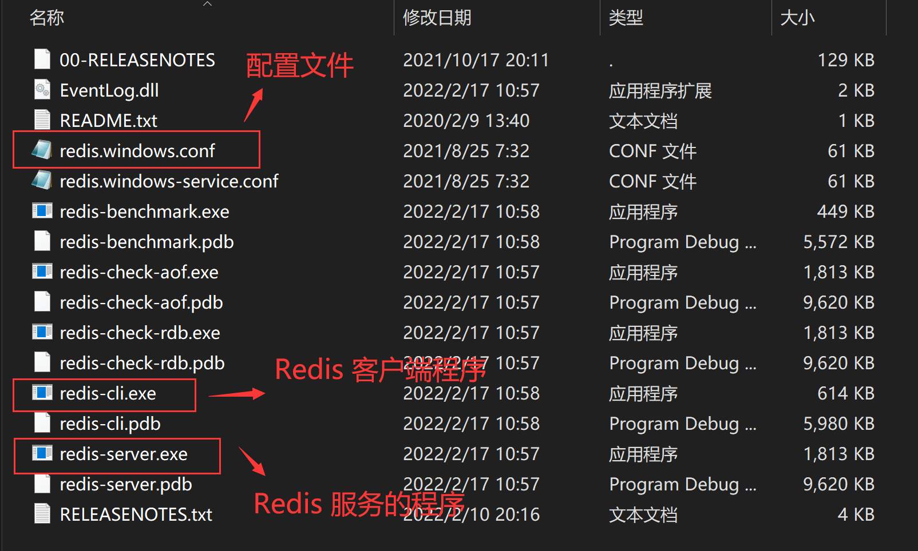Select the redis-benchmark.pdb file name
Viewport: 918px width, 551px height.
coord(147,242)
